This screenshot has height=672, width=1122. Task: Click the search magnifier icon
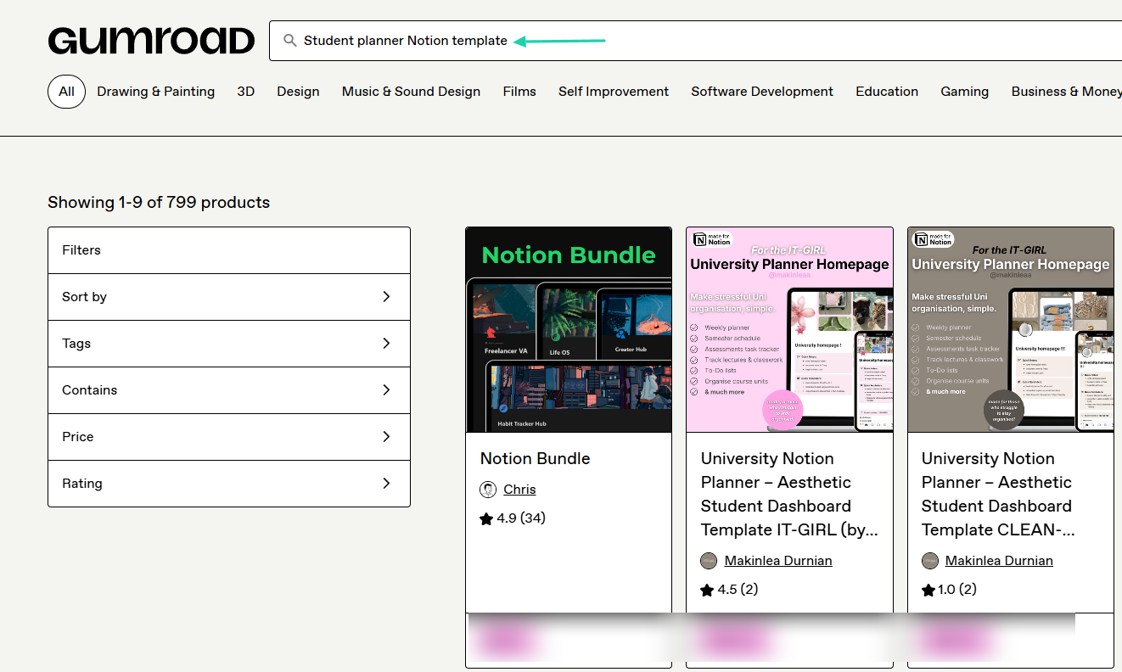point(289,41)
